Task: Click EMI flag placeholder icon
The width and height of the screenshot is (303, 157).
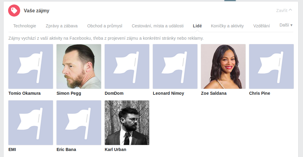Action: [31, 123]
